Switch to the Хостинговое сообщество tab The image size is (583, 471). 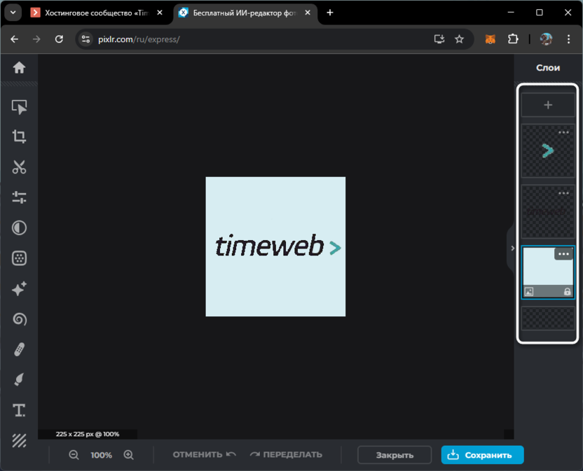97,13
